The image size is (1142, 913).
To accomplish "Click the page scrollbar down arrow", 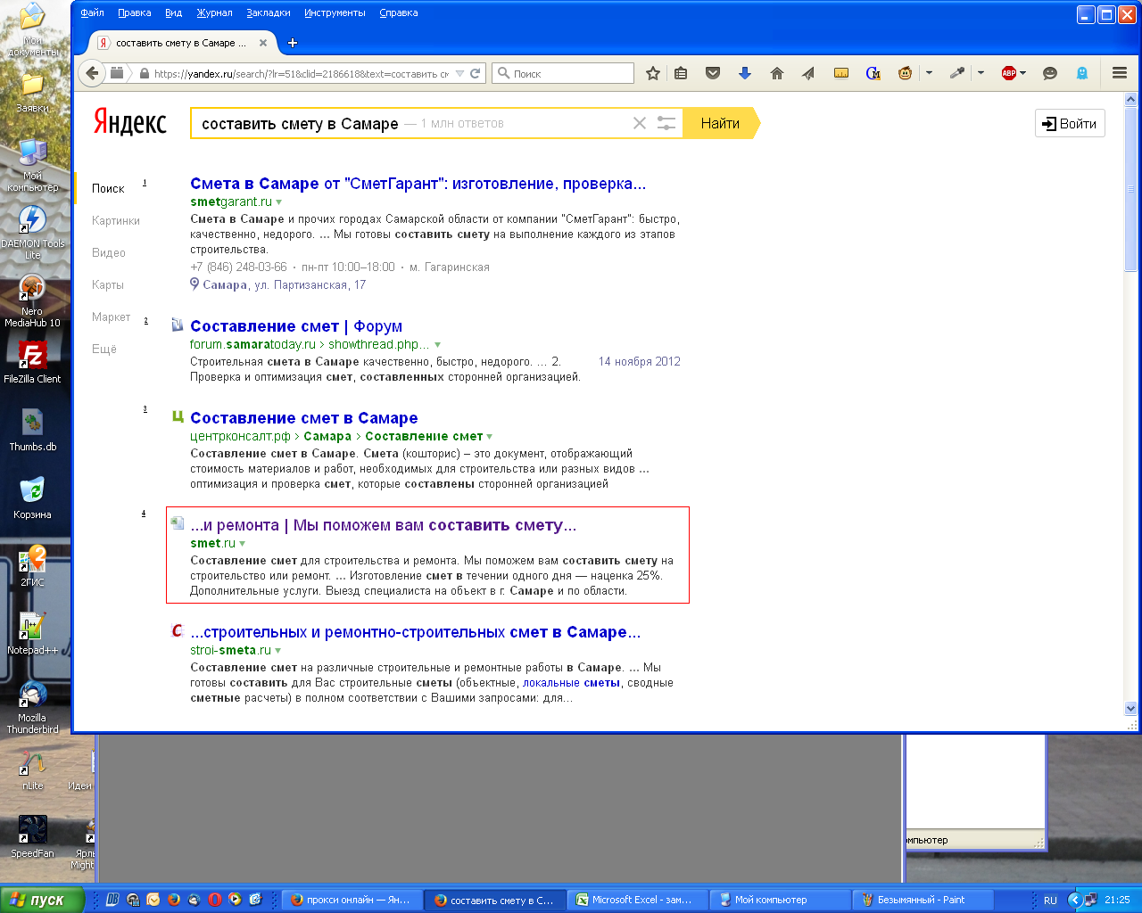I will point(1130,709).
